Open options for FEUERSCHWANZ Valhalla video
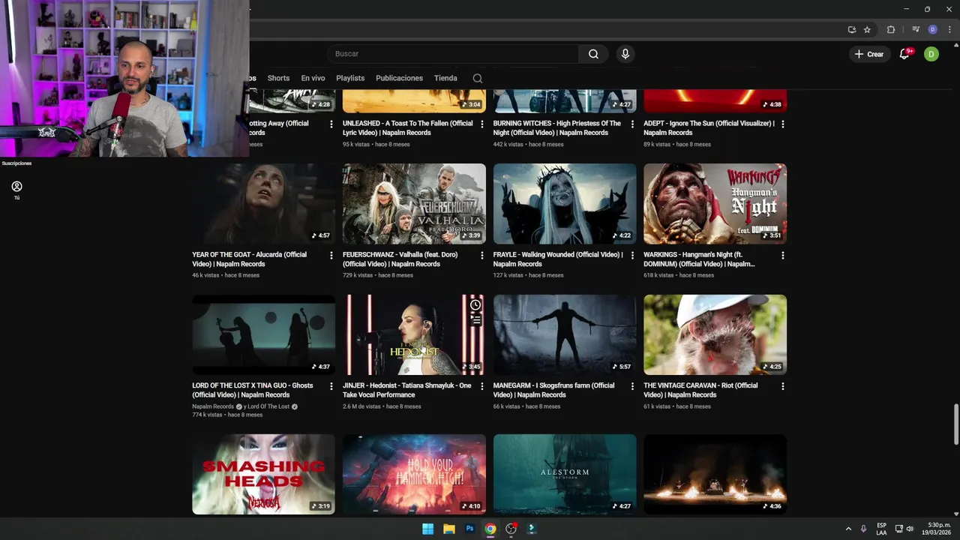This screenshot has height=540, width=960. pos(481,256)
